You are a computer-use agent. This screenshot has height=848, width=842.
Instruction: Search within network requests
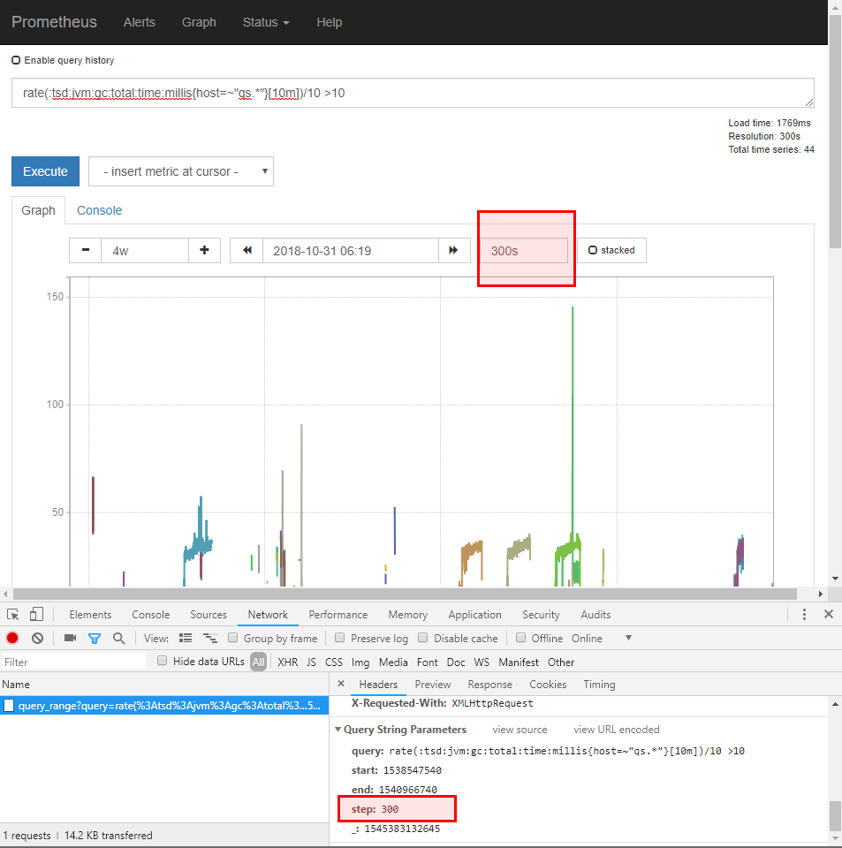tap(118, 638)
